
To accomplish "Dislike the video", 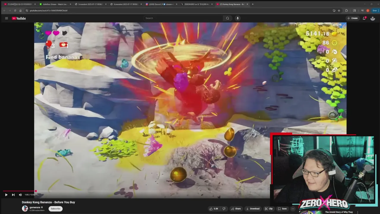I will pos(224,209).
